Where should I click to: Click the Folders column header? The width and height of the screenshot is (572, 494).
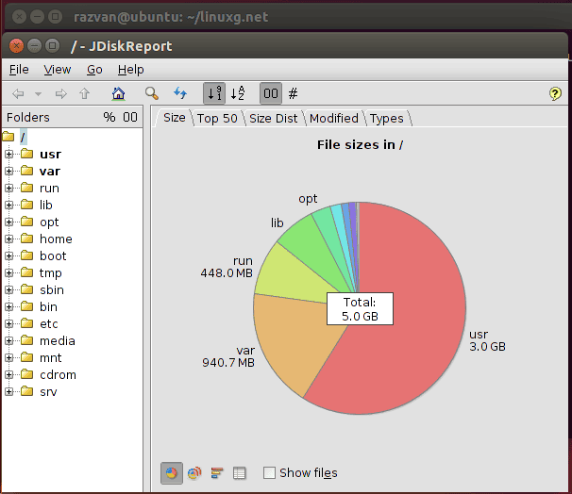[x=28, y=117]
